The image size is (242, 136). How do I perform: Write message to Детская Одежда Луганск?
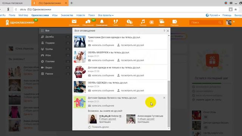101,106
